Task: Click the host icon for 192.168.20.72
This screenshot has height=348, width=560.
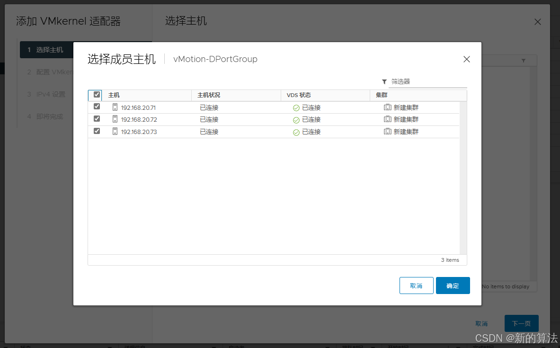Action: click(x=115, y=119)
